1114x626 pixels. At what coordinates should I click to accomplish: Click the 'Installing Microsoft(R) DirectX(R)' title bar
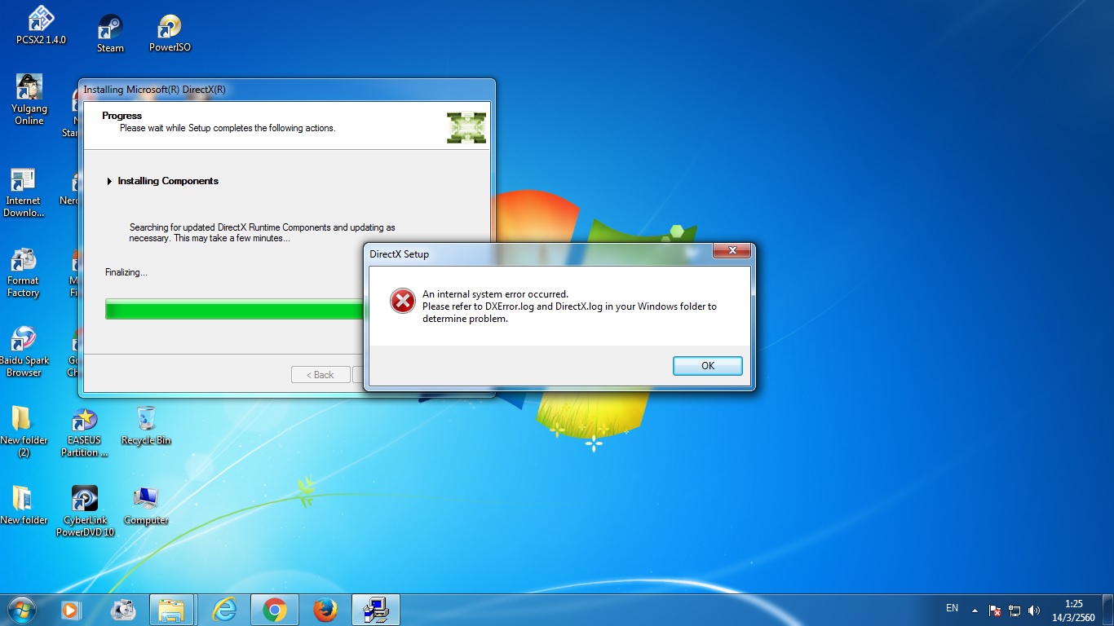pyautogui.click(x=285, y=89)
